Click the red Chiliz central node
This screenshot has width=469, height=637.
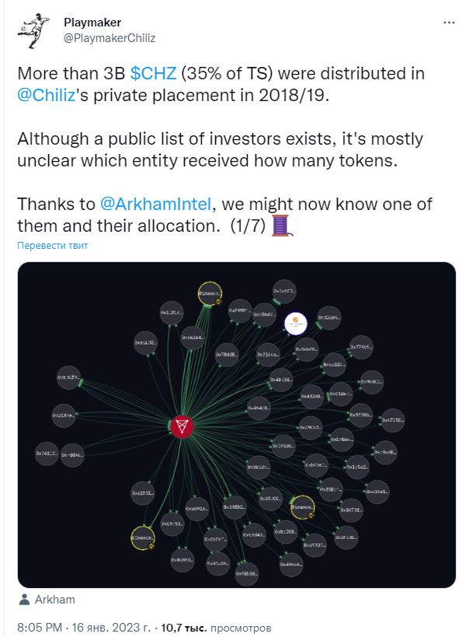[x=182, y=426]
